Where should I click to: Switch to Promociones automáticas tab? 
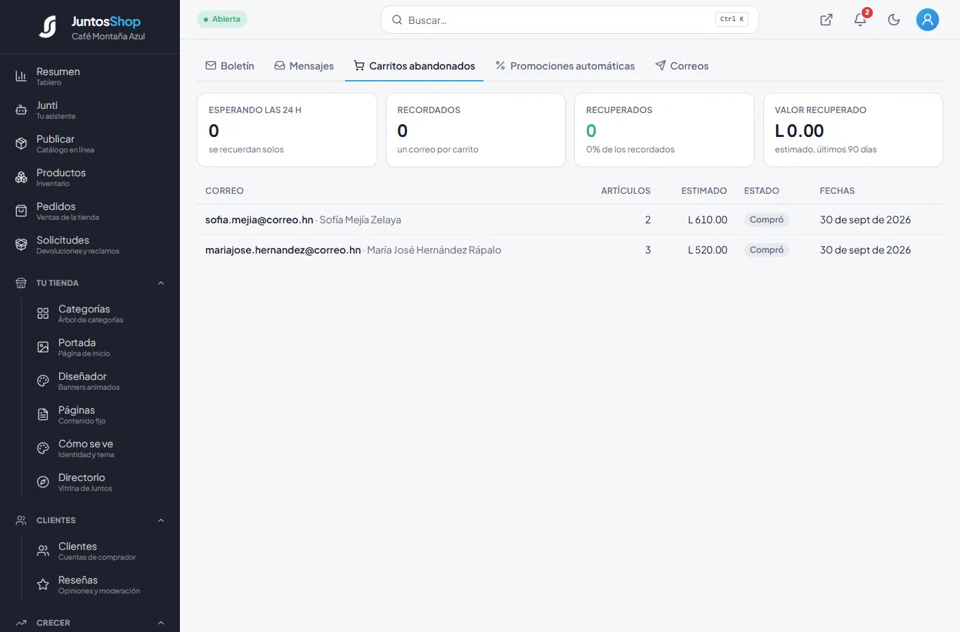coord(565,66)
